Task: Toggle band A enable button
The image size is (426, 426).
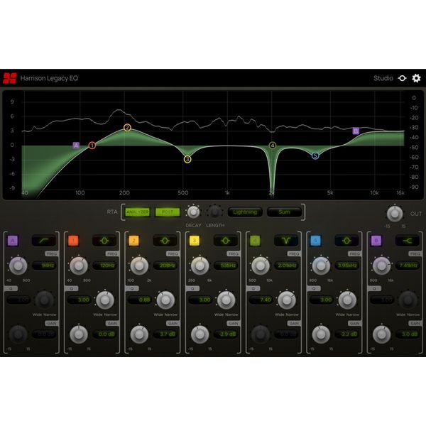Action: pyautogui.click(x=13, y=241)
